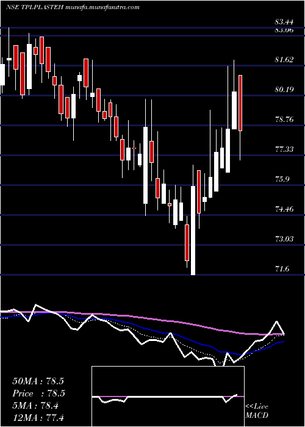Click the 78.76 price axis label

pos(284,120)
